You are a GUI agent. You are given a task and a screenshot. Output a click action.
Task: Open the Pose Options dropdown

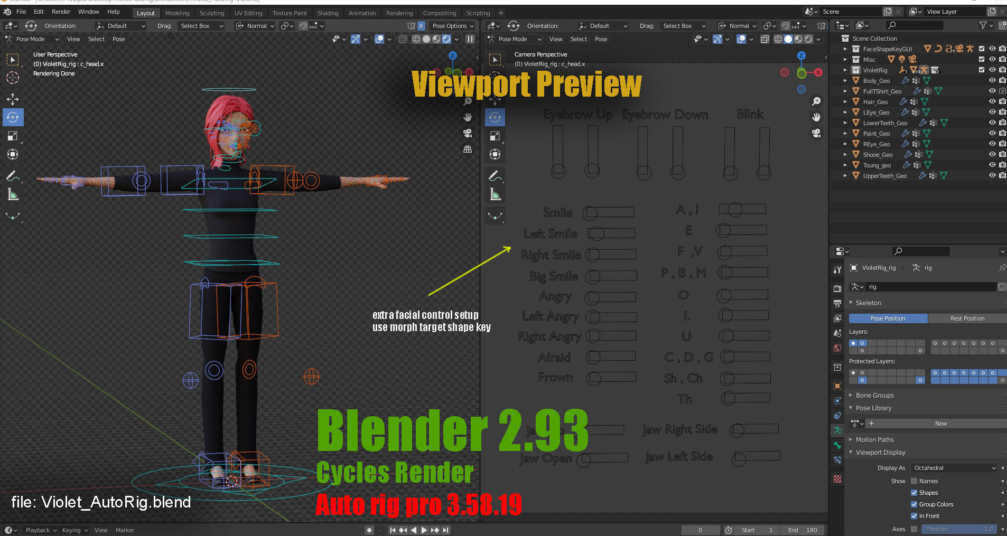pos(453,26)
